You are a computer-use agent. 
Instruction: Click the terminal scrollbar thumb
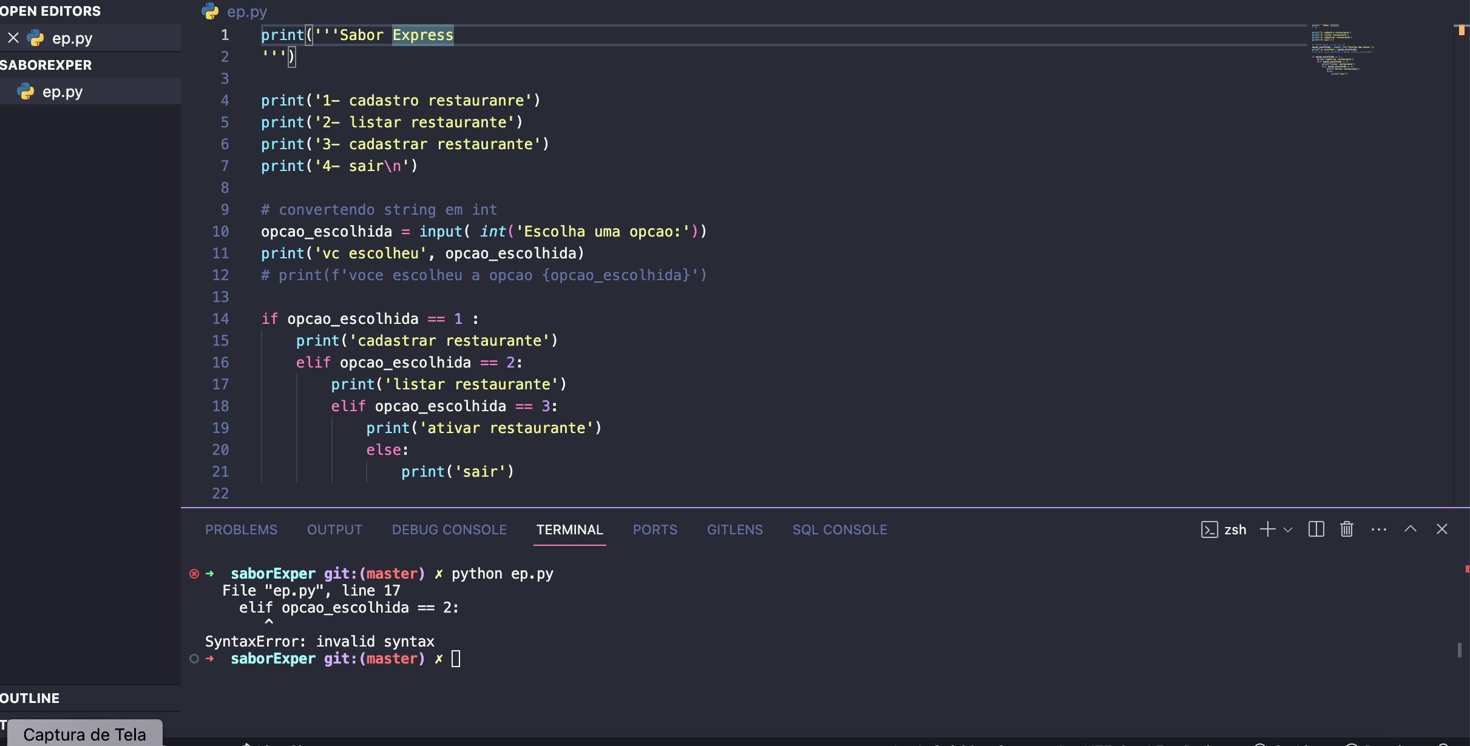(1459, 650)
